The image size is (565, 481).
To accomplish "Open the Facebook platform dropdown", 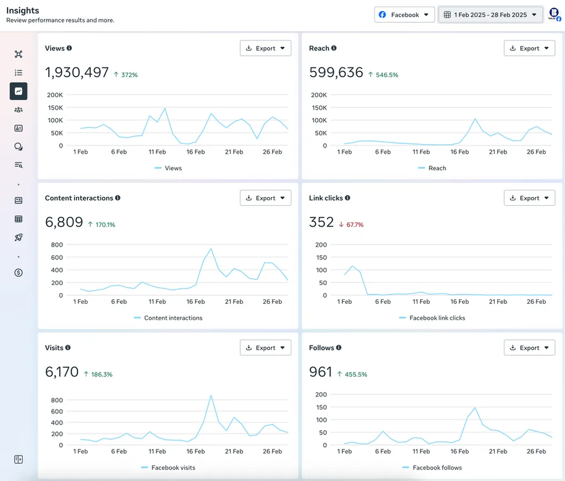I will click(x=404, y=15).
